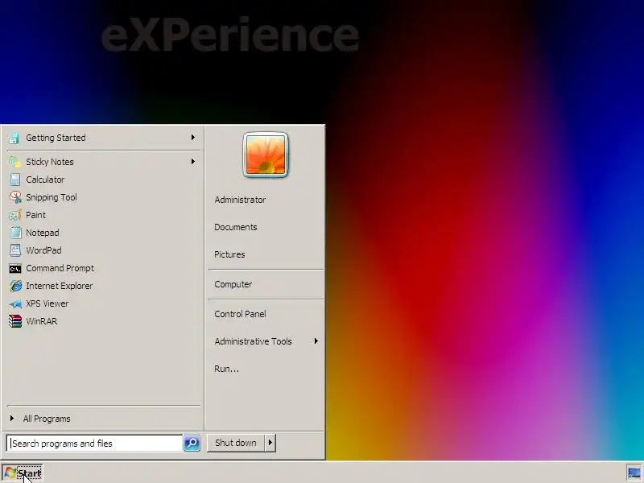Open the Administrator user folder
The image size is (644, 483).
(240, 200)
